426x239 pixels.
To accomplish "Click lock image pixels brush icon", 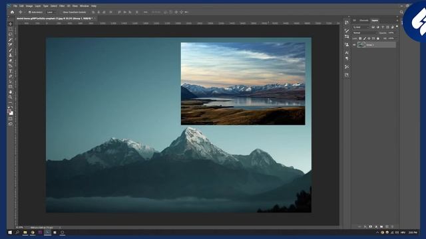I will point(365,39).
